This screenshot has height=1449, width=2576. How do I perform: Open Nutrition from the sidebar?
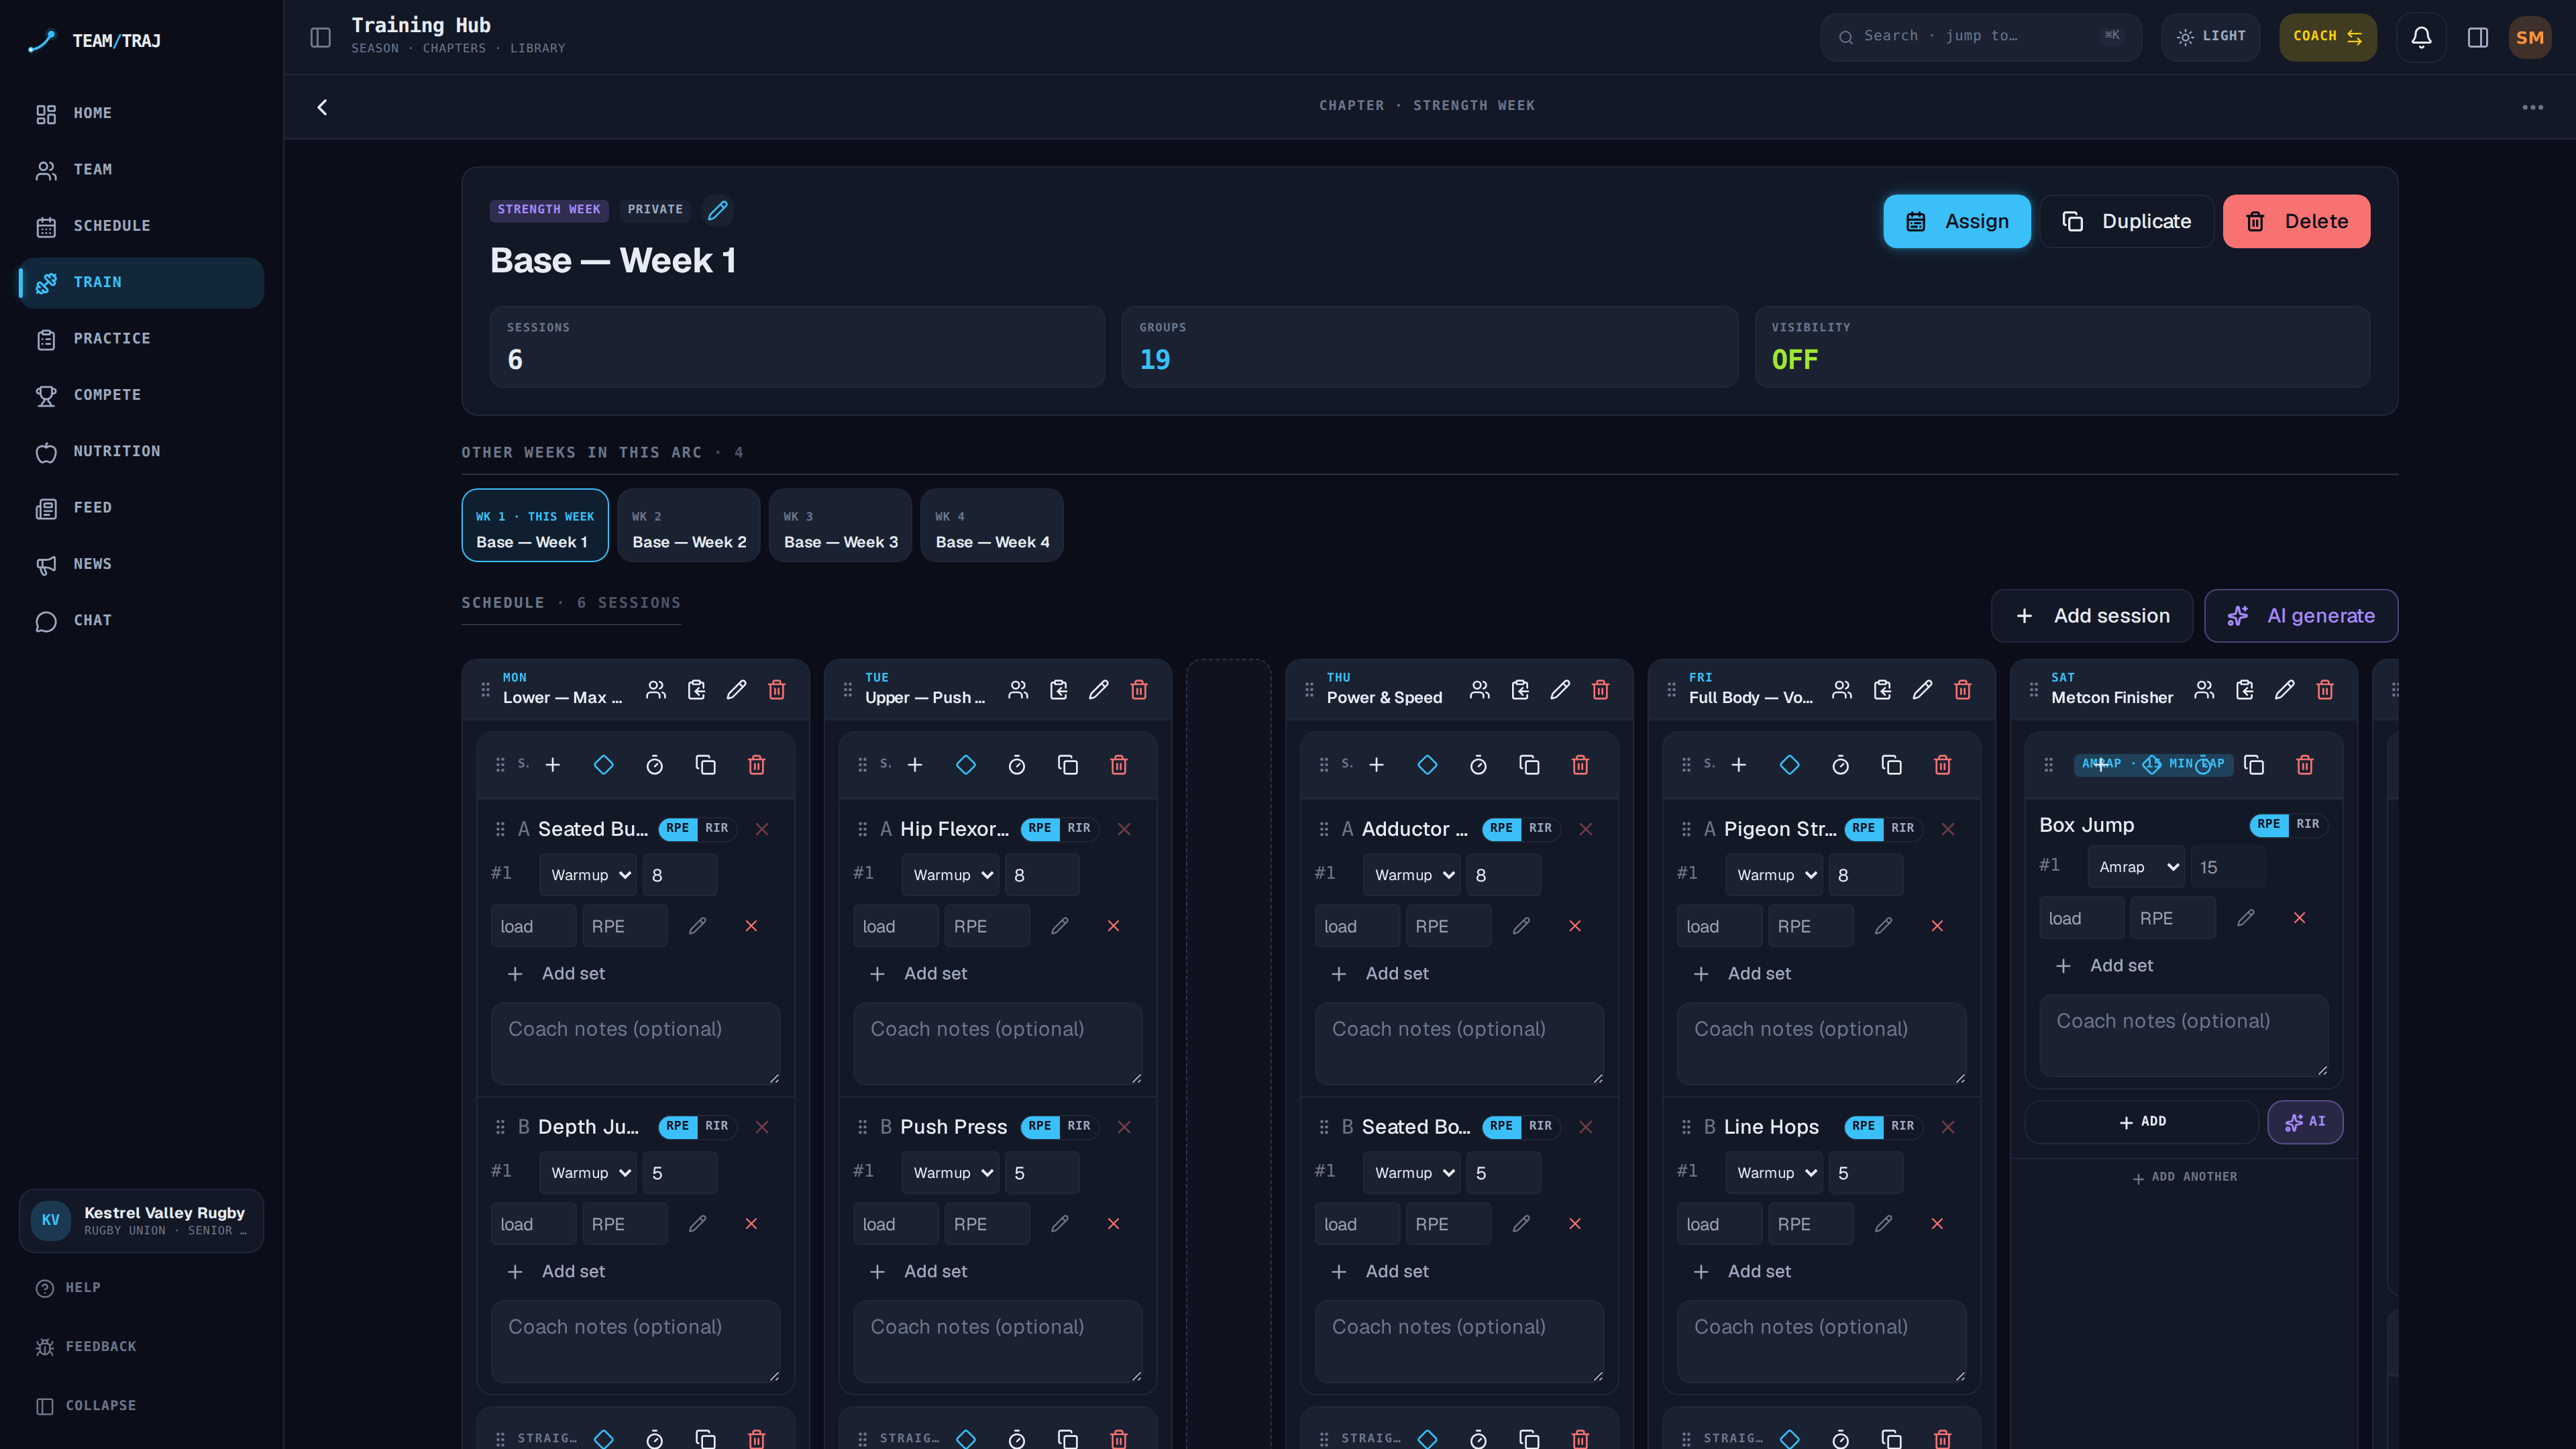click(x=141, y=452)
